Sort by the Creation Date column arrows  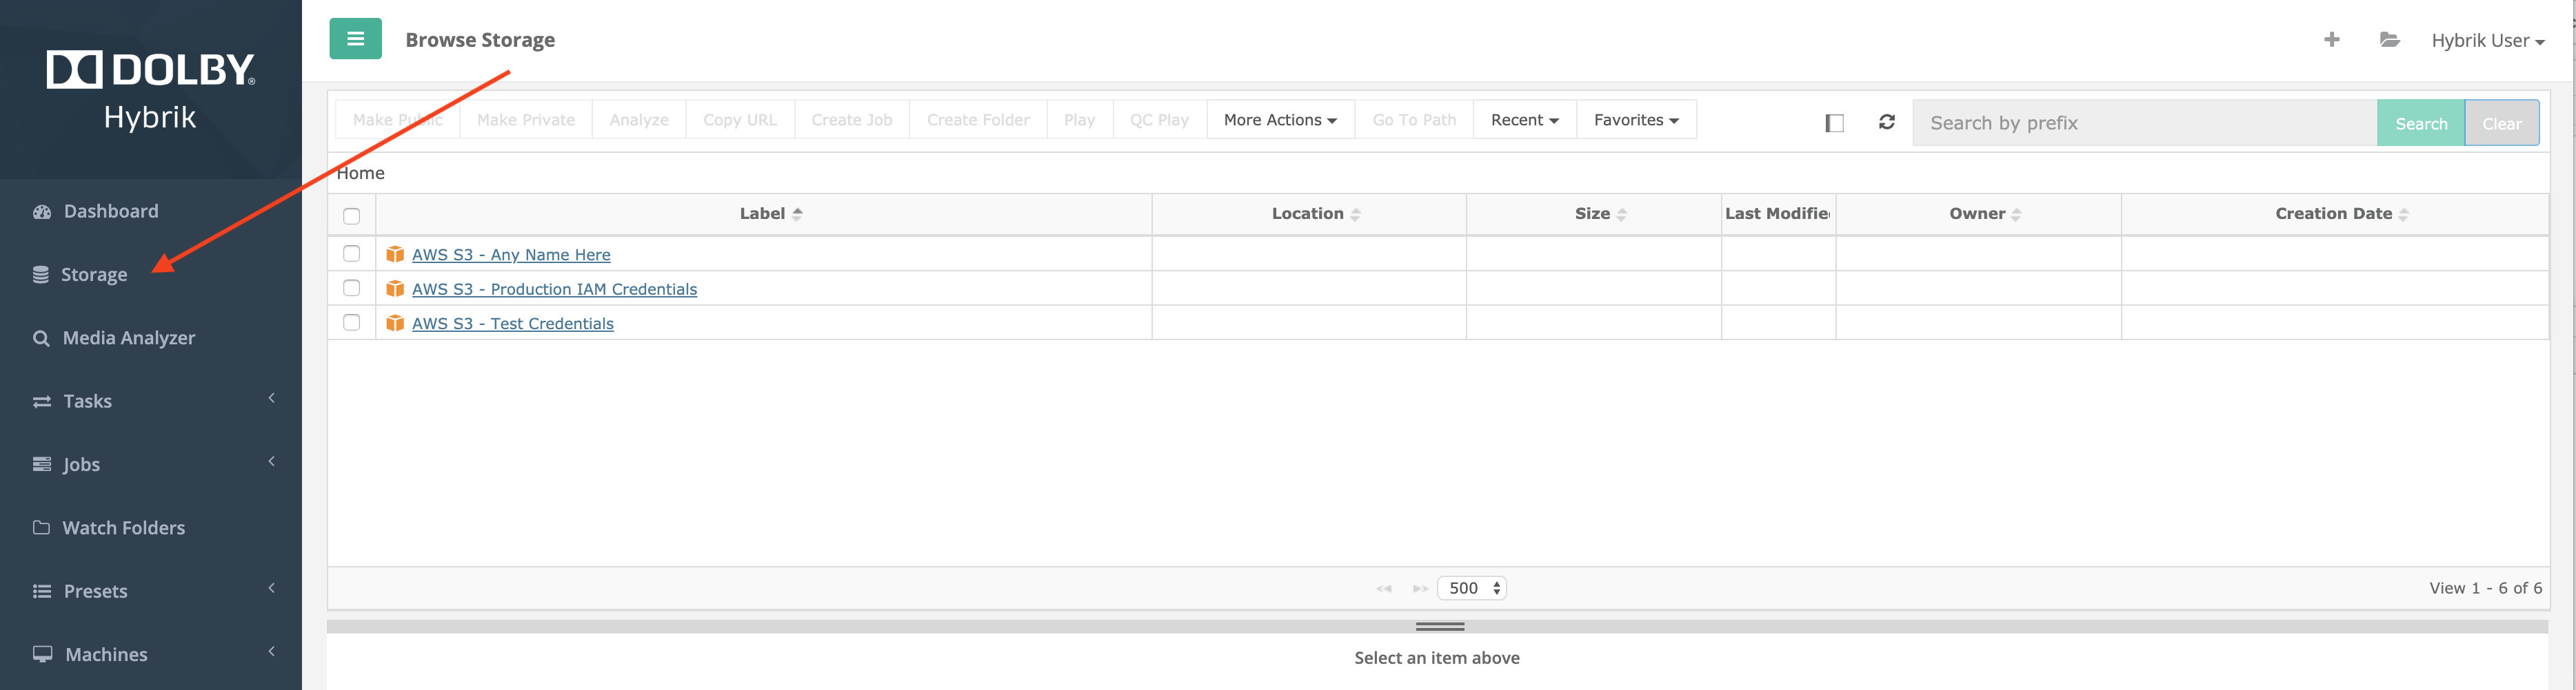coord(2403,213)
